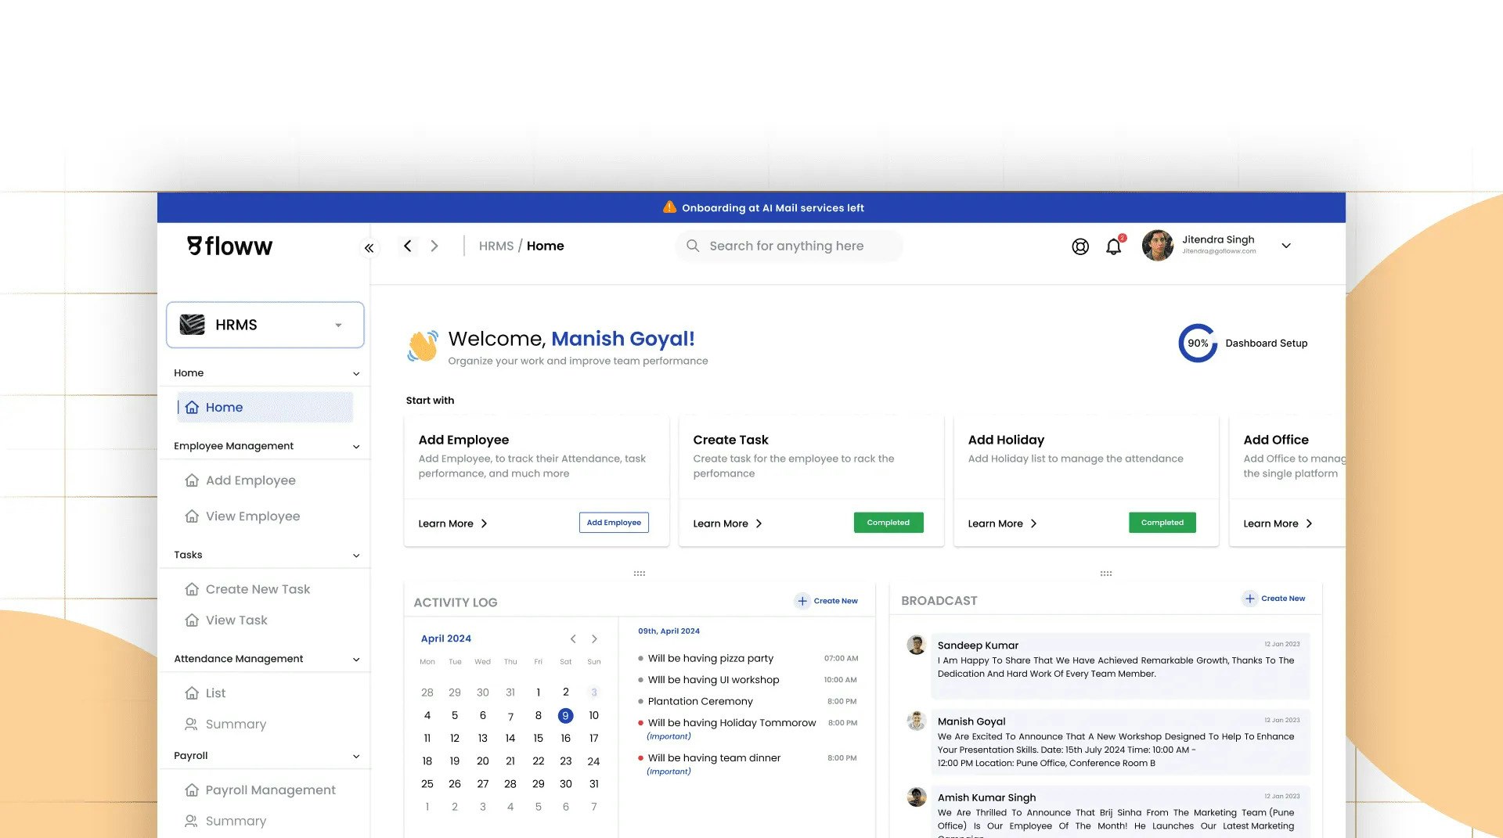Click the Onboarding at AI Mail banner text
The width and height of the screenshot is (1503, 838).
773,208
